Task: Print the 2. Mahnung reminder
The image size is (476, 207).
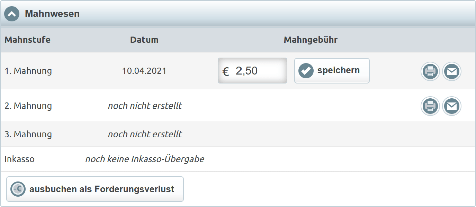Action: pos(430,106)
